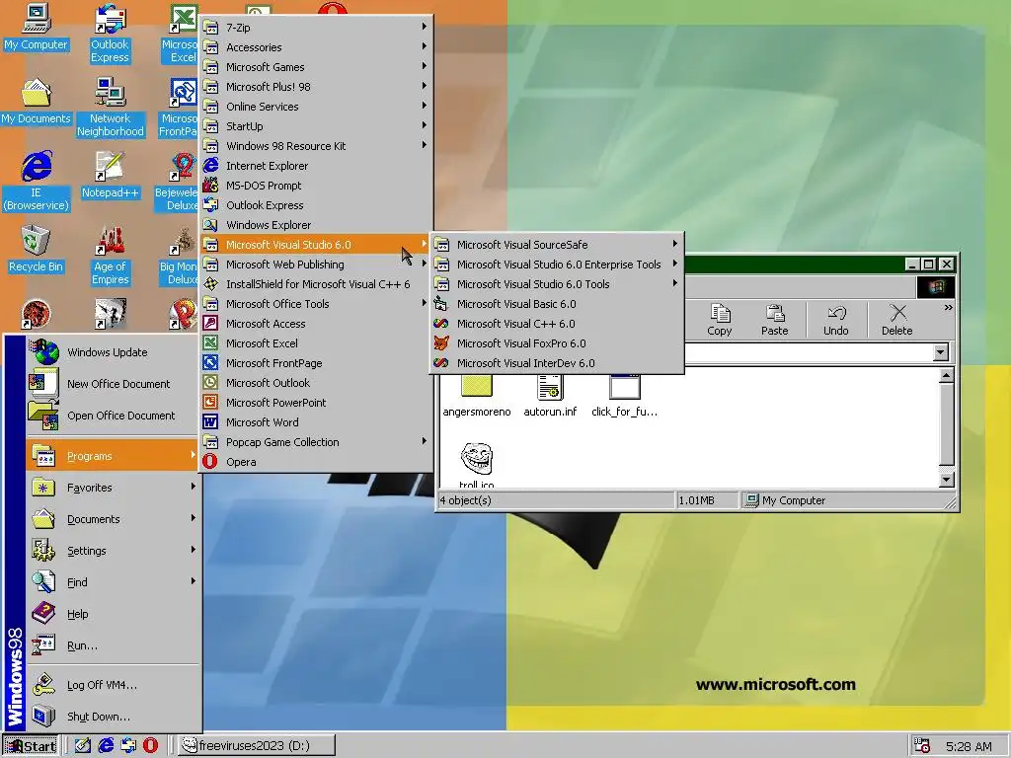This screenshot has width=1011, height=758.
Task: Open Documents in Start menu
Action: point(112,519)
